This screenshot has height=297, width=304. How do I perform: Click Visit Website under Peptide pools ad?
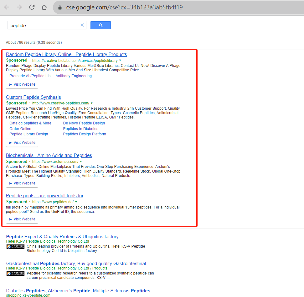coord(22,219)
